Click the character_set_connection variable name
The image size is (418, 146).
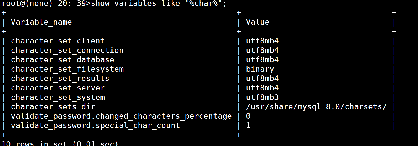tap(67, 50)
